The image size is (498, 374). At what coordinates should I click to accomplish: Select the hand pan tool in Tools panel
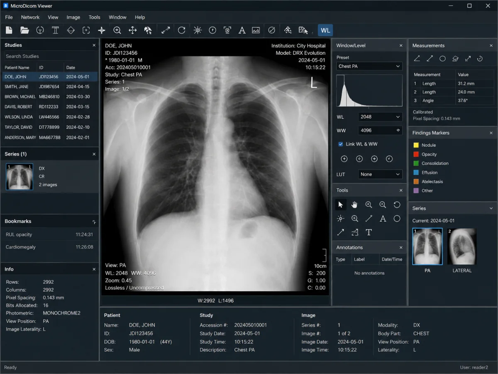click(354, 204)
